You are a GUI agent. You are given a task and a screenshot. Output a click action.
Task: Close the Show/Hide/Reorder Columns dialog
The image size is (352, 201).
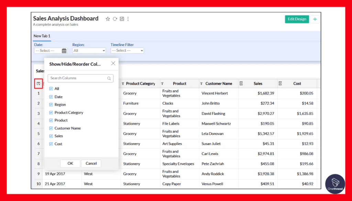click(113, 64)
